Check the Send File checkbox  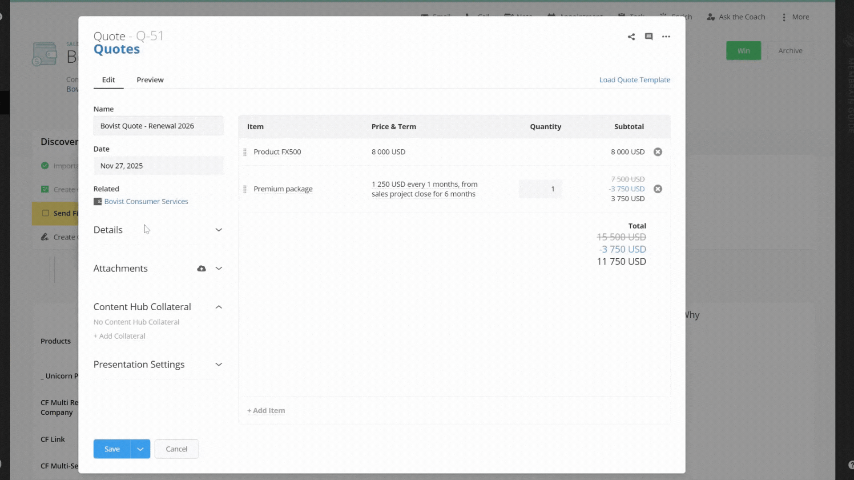45,213
